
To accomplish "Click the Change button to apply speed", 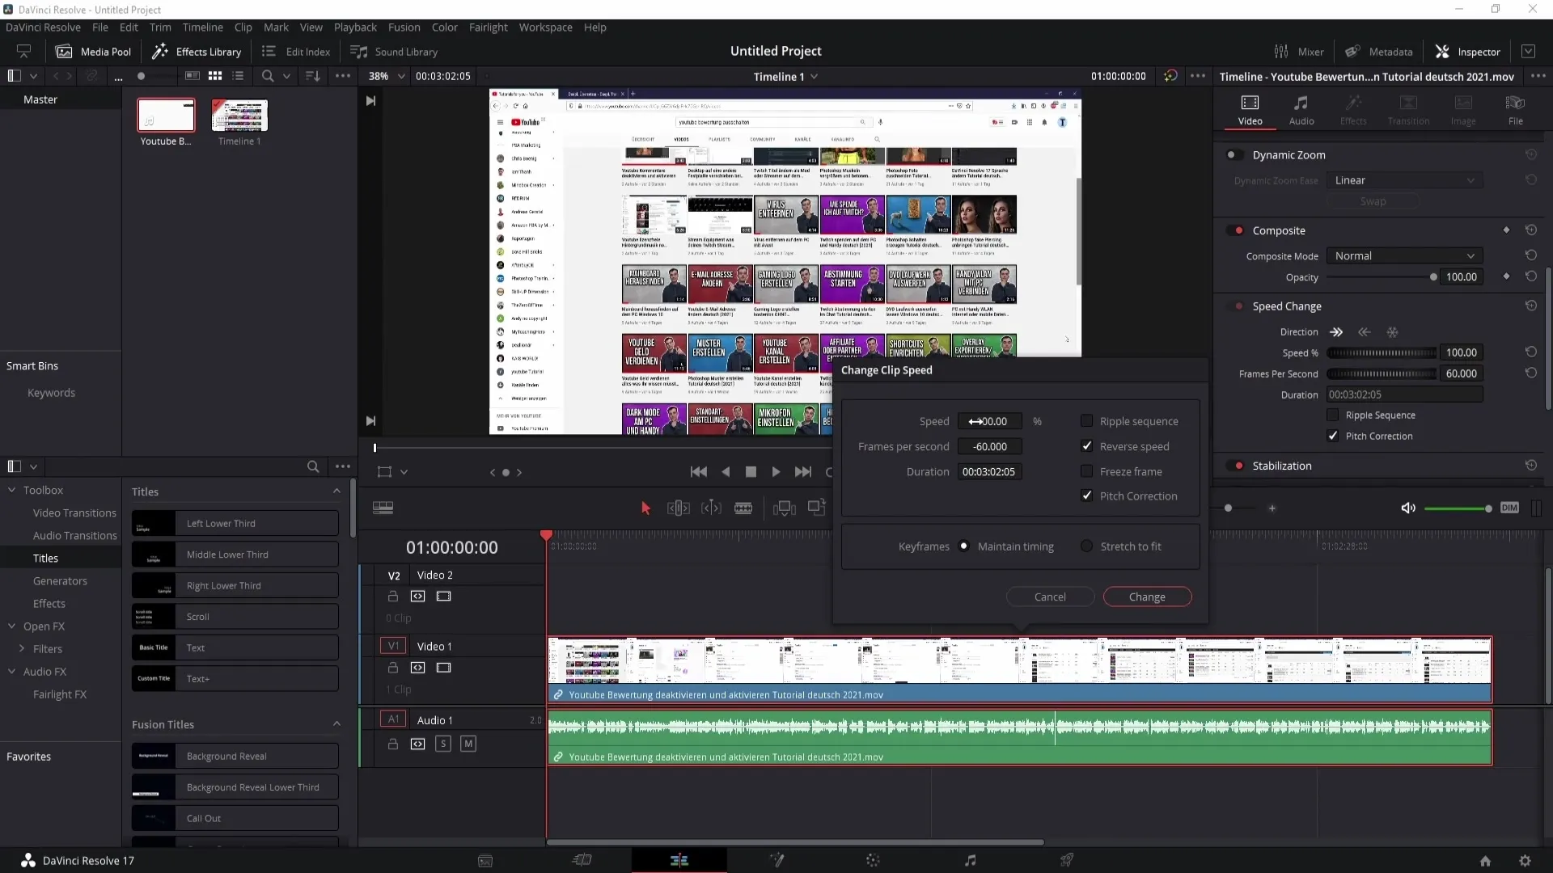I will (x=1148, y=596).
